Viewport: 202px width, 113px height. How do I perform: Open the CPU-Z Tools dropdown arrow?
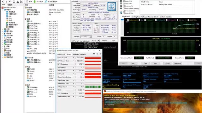pyautogui.click(x=98, y=40)
